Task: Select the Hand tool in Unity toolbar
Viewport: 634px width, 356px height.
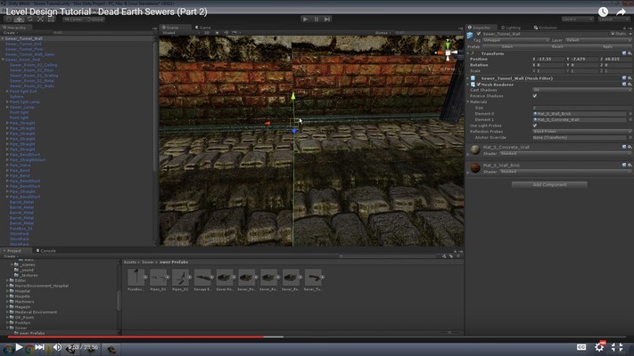Action: (x=9, y=19)
